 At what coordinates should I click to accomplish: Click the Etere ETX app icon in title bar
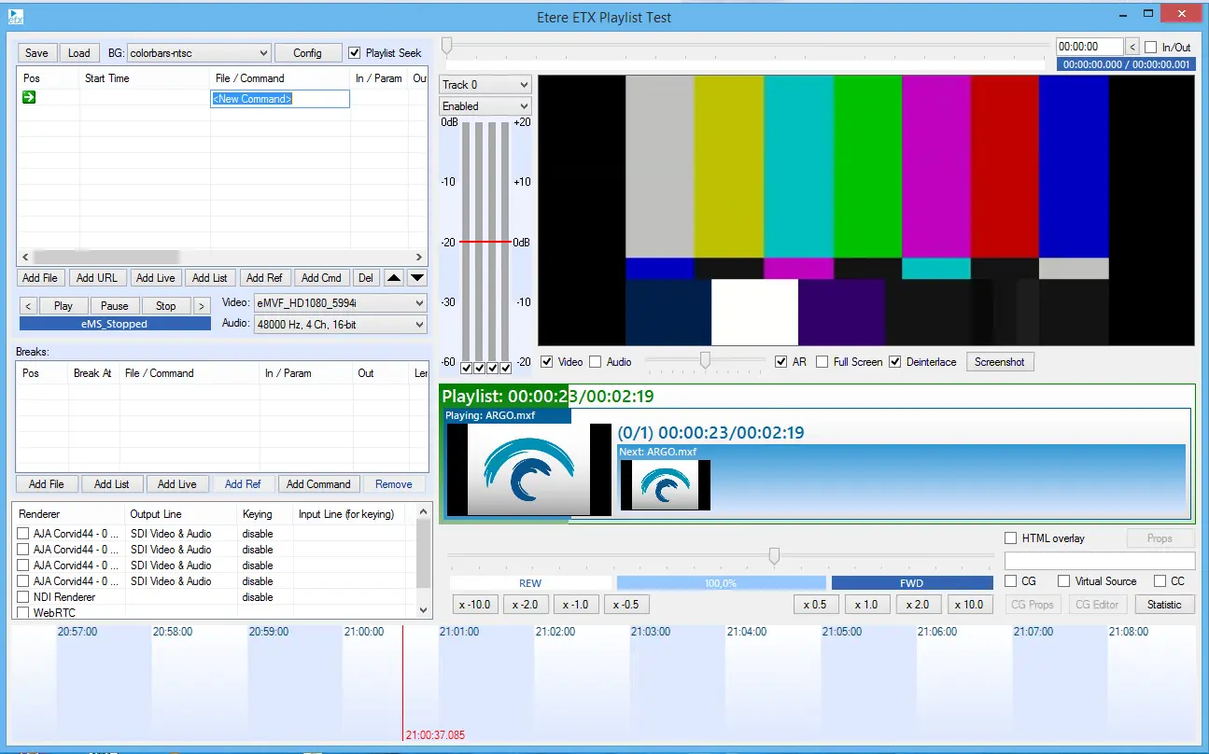[16, 16]
